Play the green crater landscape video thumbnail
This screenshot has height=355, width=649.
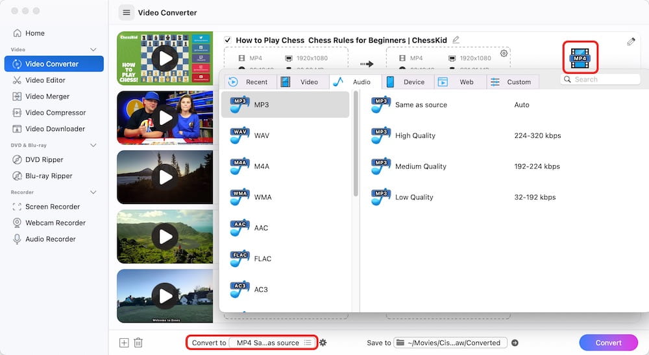165,237
